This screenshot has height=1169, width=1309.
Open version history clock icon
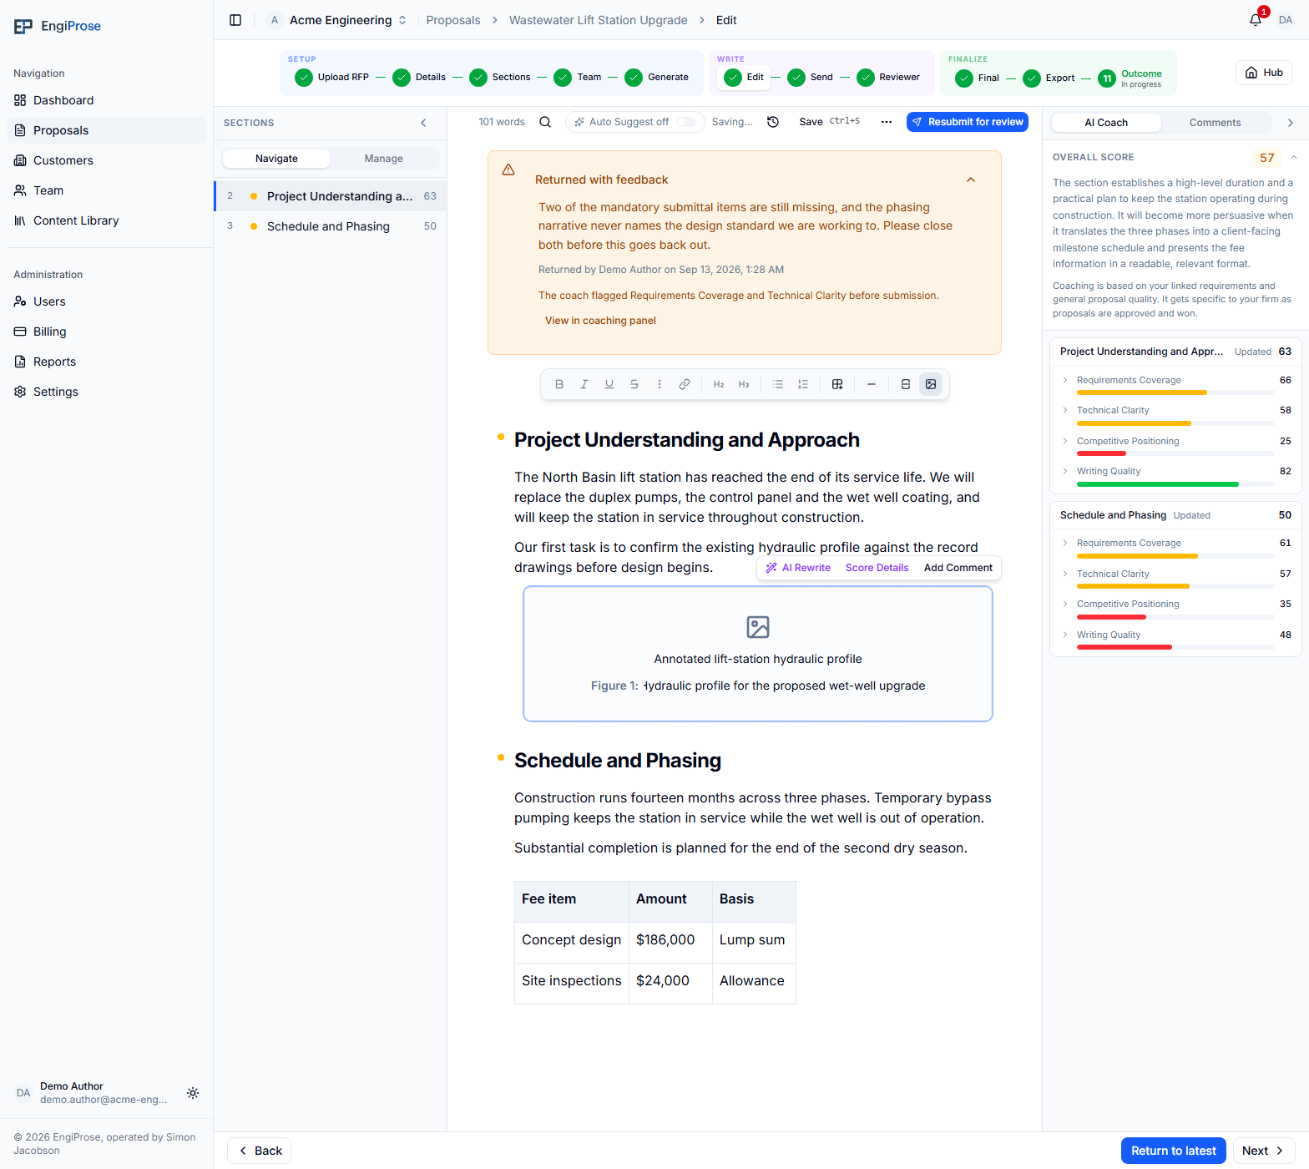773,122
